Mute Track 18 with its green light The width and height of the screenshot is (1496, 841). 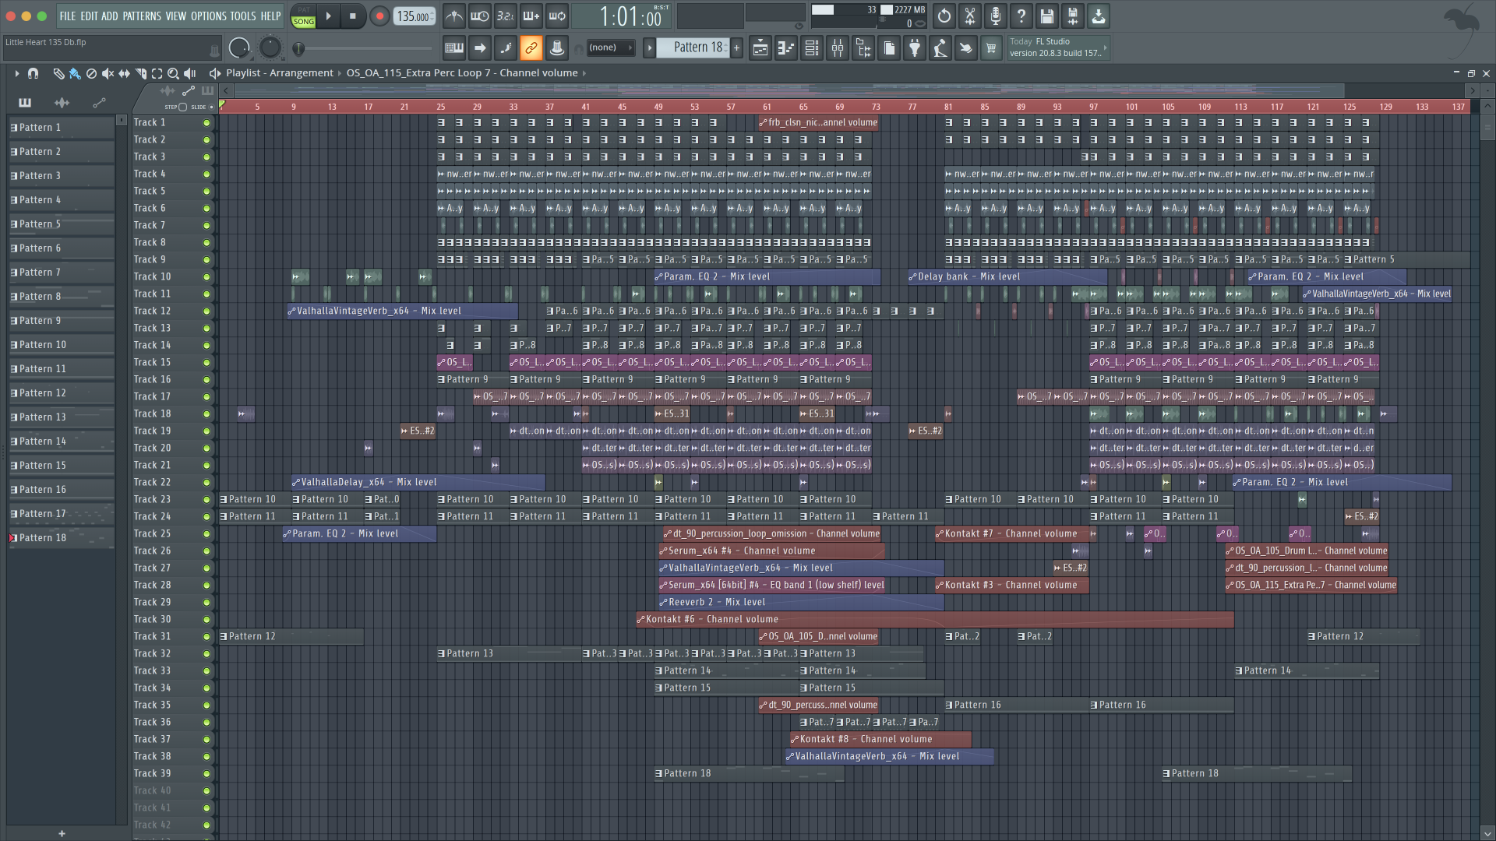point(206,414)
